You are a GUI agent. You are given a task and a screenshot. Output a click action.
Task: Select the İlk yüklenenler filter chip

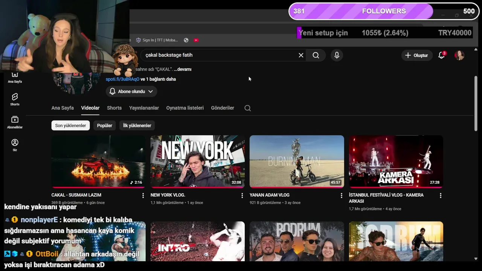137,126
